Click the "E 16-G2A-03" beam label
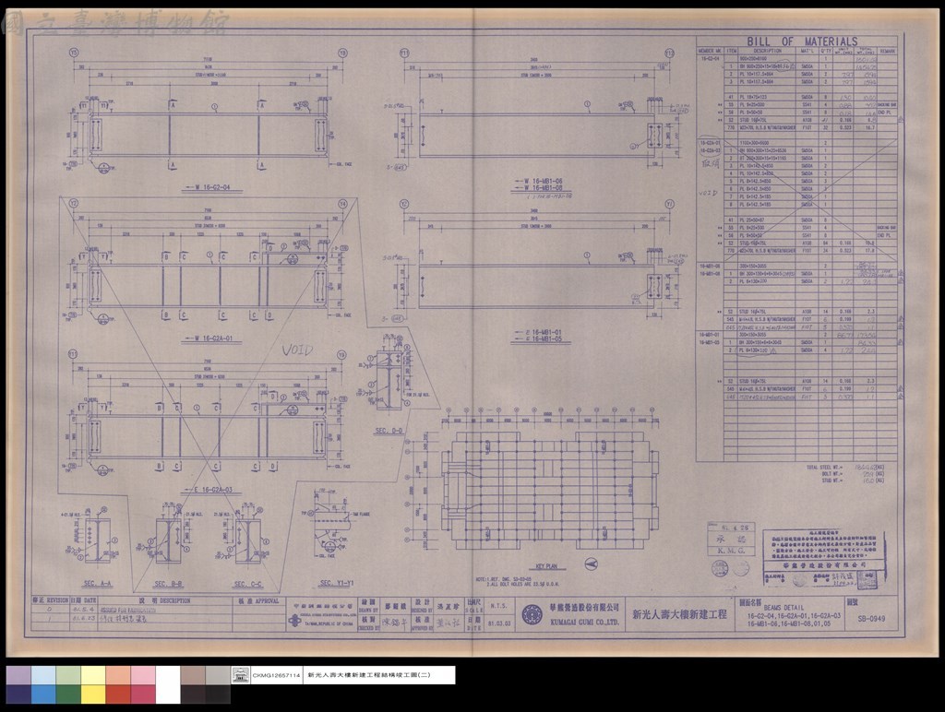 (x=213, y=490)
